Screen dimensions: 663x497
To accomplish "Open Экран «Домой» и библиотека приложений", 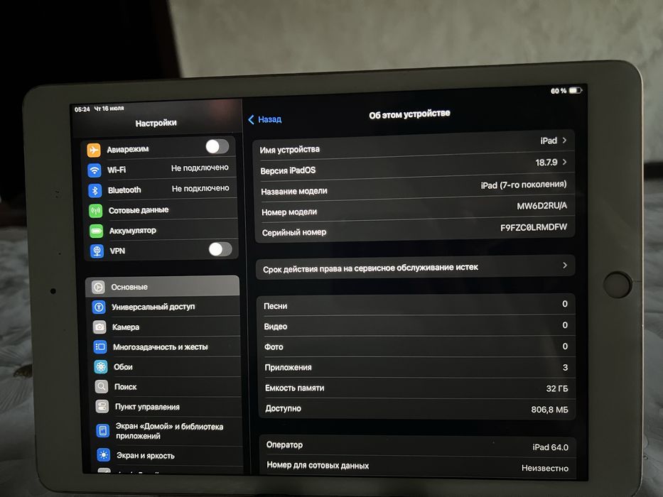I will click(168, 431).
